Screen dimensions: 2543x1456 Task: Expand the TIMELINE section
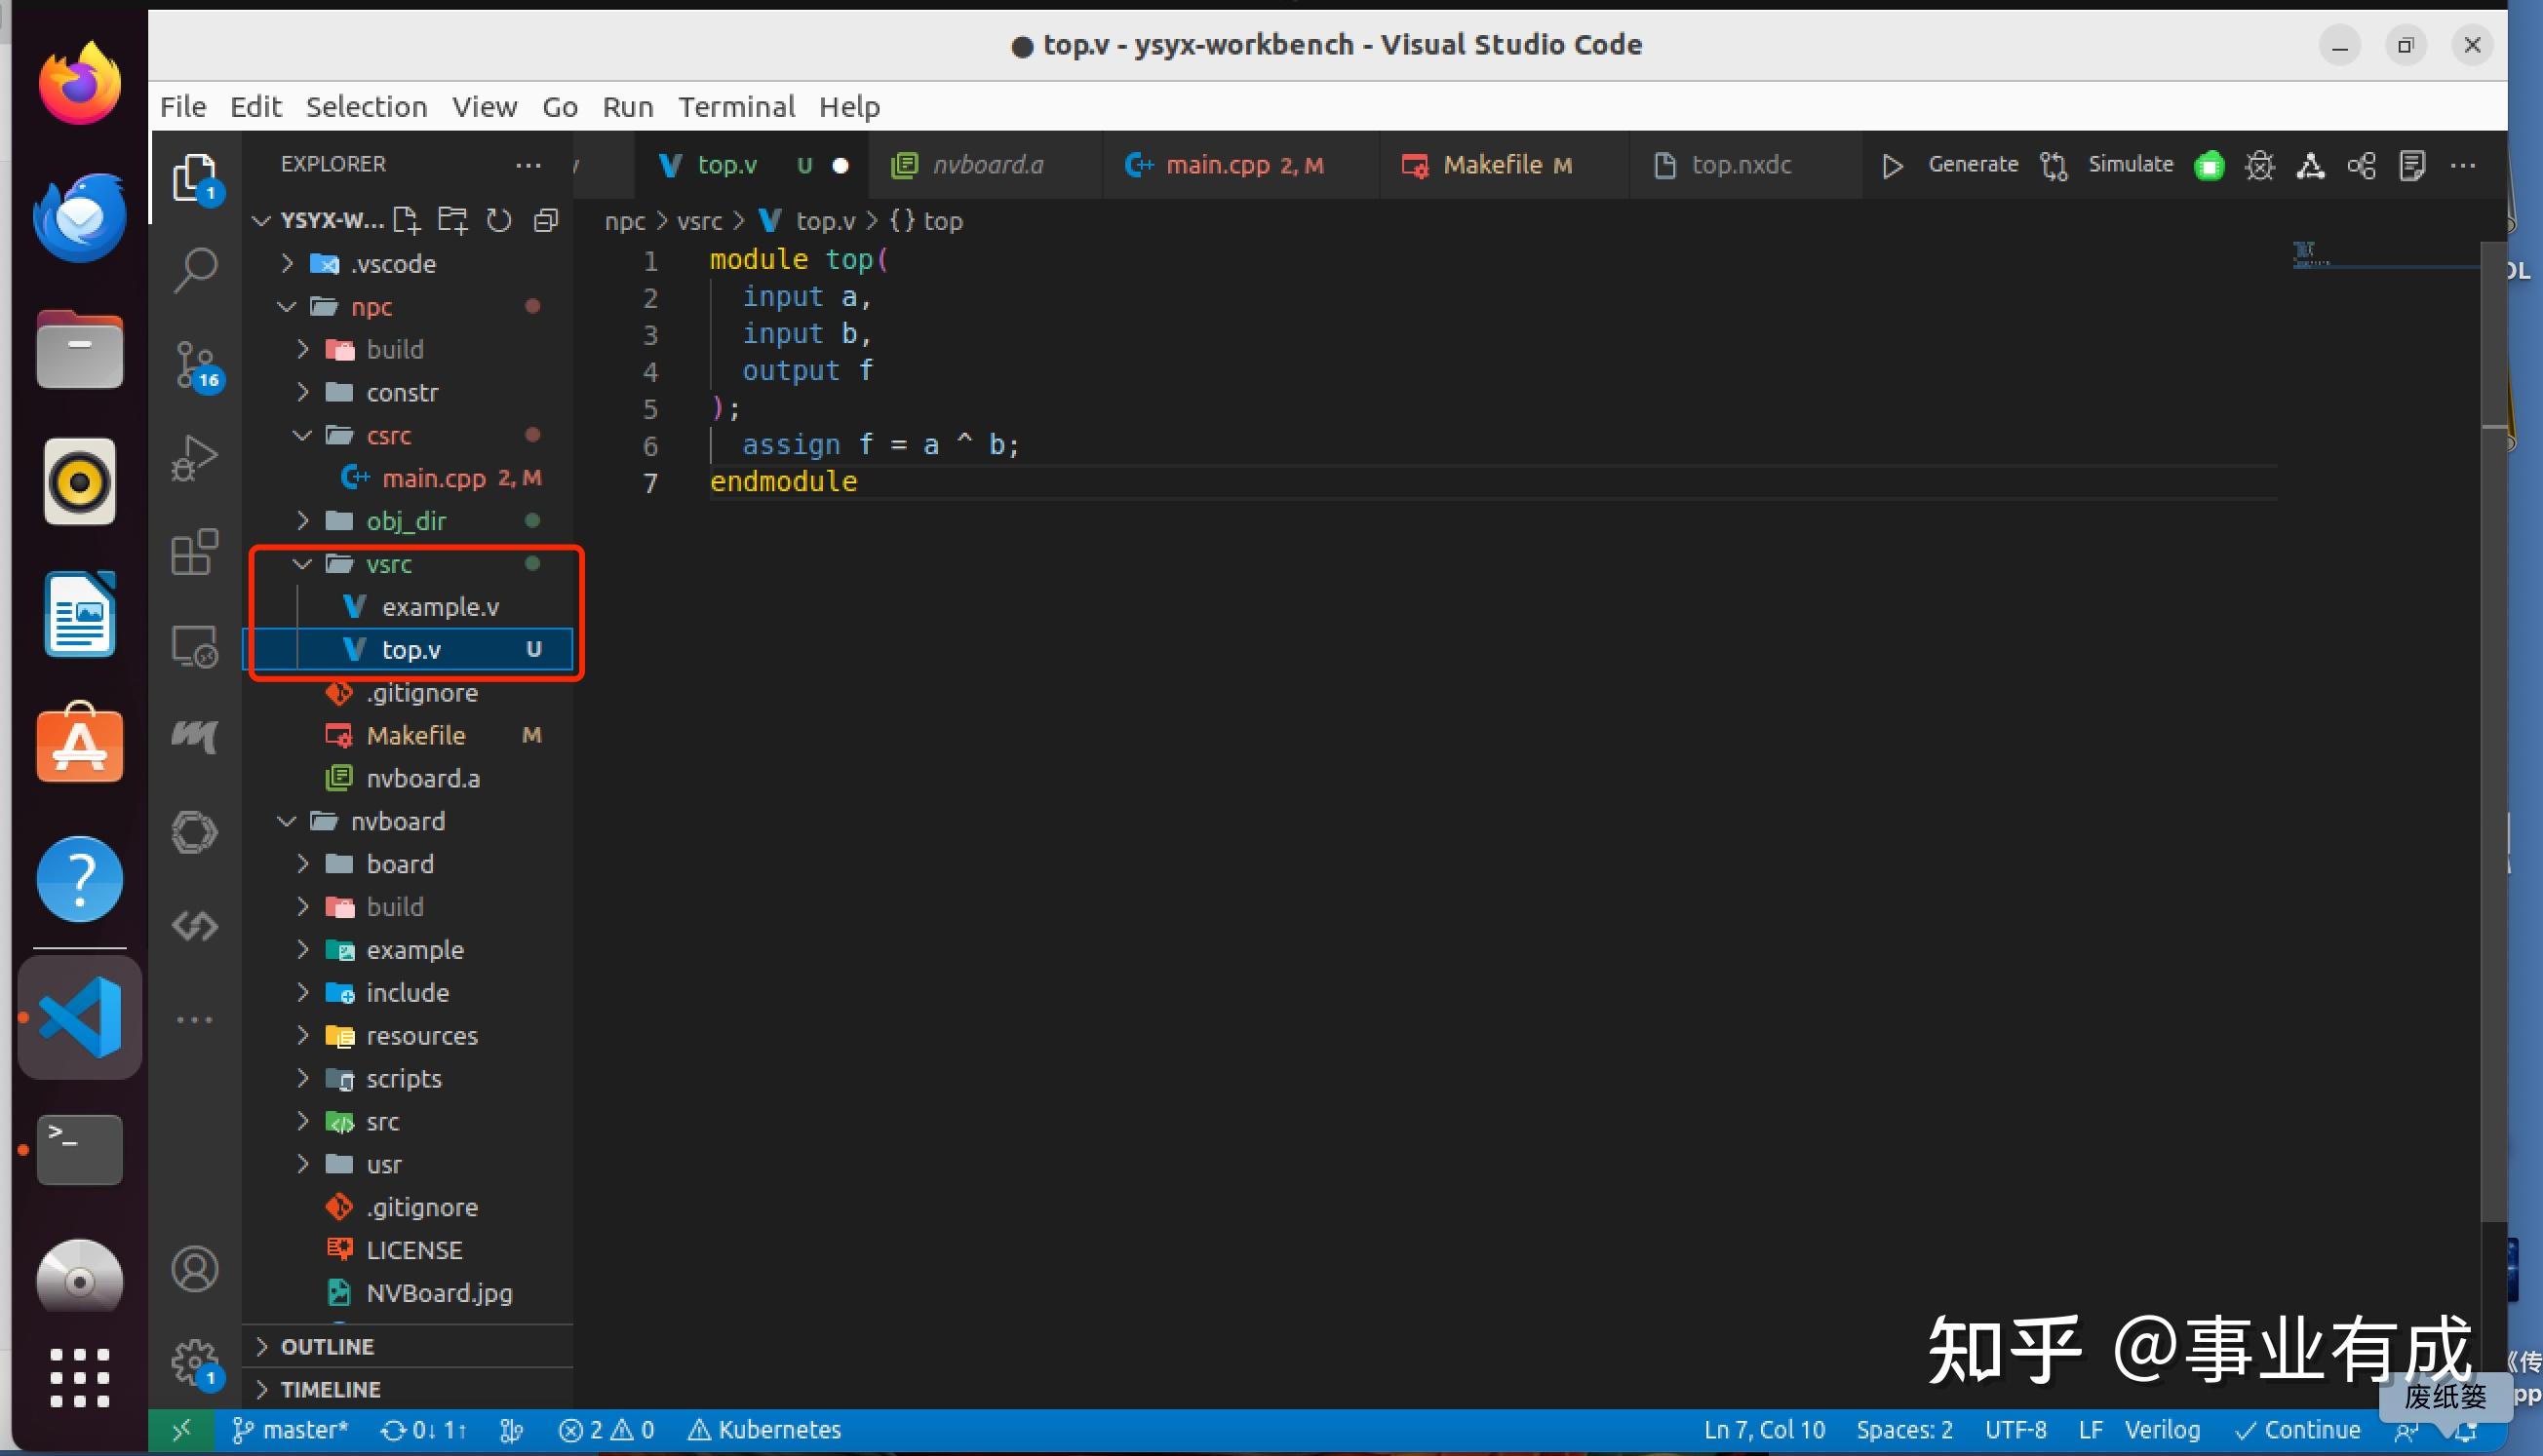331,1389
